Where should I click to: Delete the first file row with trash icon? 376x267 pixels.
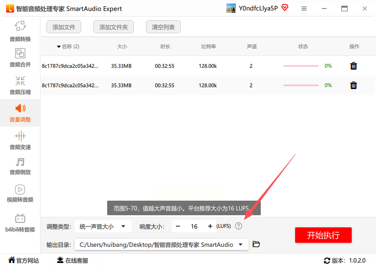pos(353,66)
